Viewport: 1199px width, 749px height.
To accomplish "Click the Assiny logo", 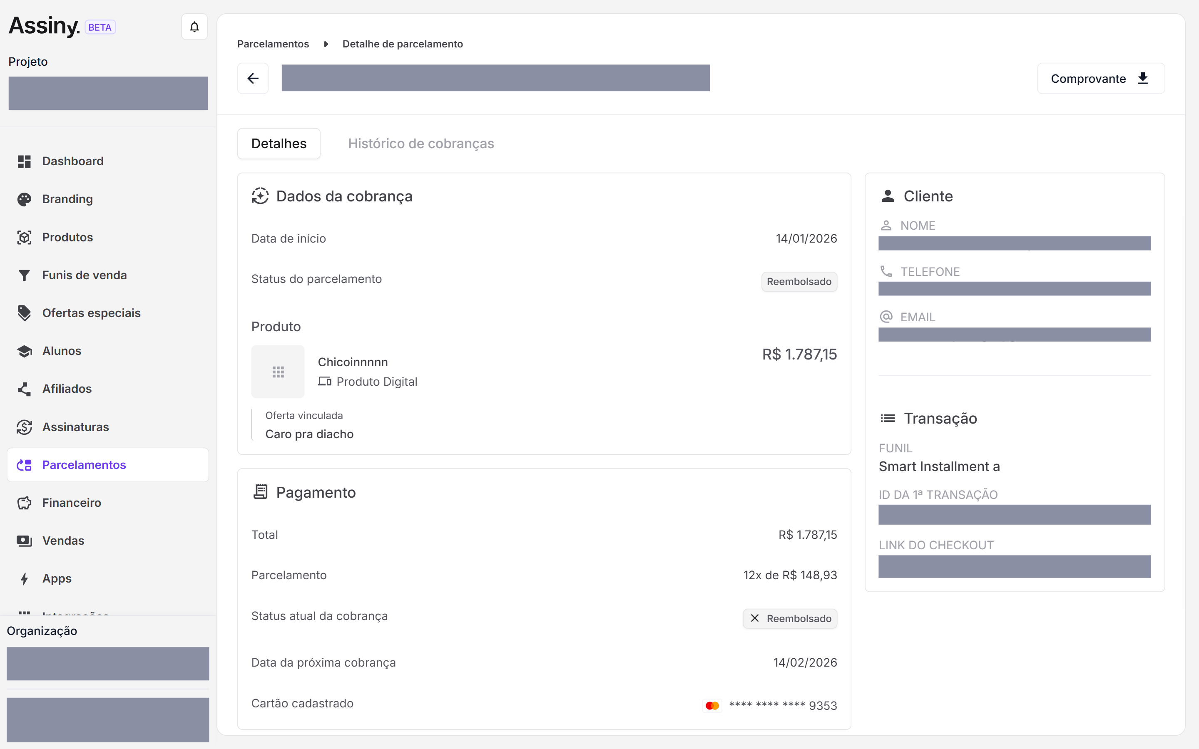I will [x=44, y=26].
